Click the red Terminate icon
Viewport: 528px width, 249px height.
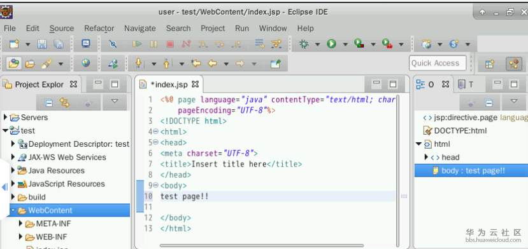pos(171,44)
